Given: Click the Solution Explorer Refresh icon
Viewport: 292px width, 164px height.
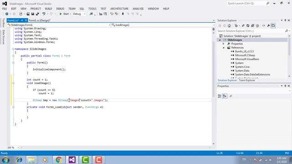Looking at the screenshot, I should (x=248, y=26).
